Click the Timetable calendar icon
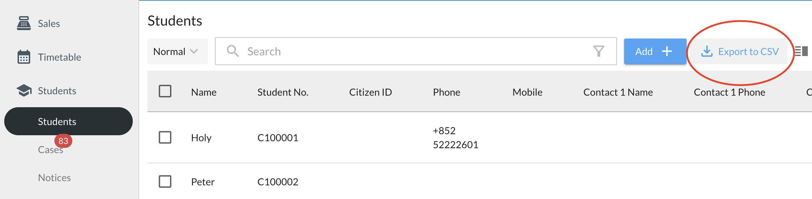This screenshot has width=812, height=199. [24, 57]
